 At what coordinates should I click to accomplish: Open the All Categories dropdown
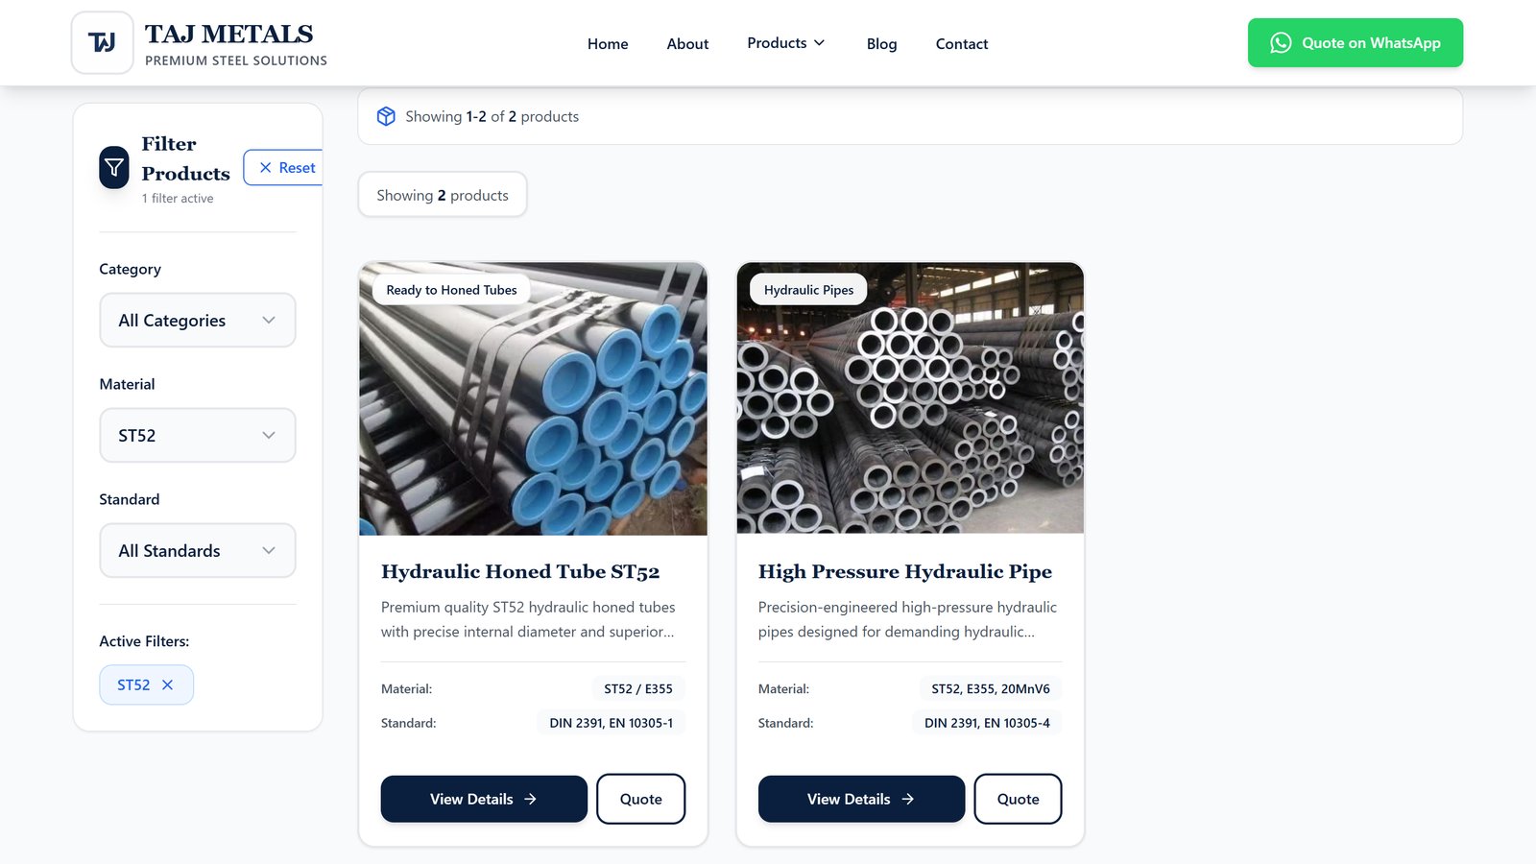198,320
